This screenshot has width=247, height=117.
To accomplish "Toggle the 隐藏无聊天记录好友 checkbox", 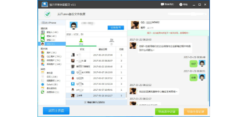I will point(85,102).
